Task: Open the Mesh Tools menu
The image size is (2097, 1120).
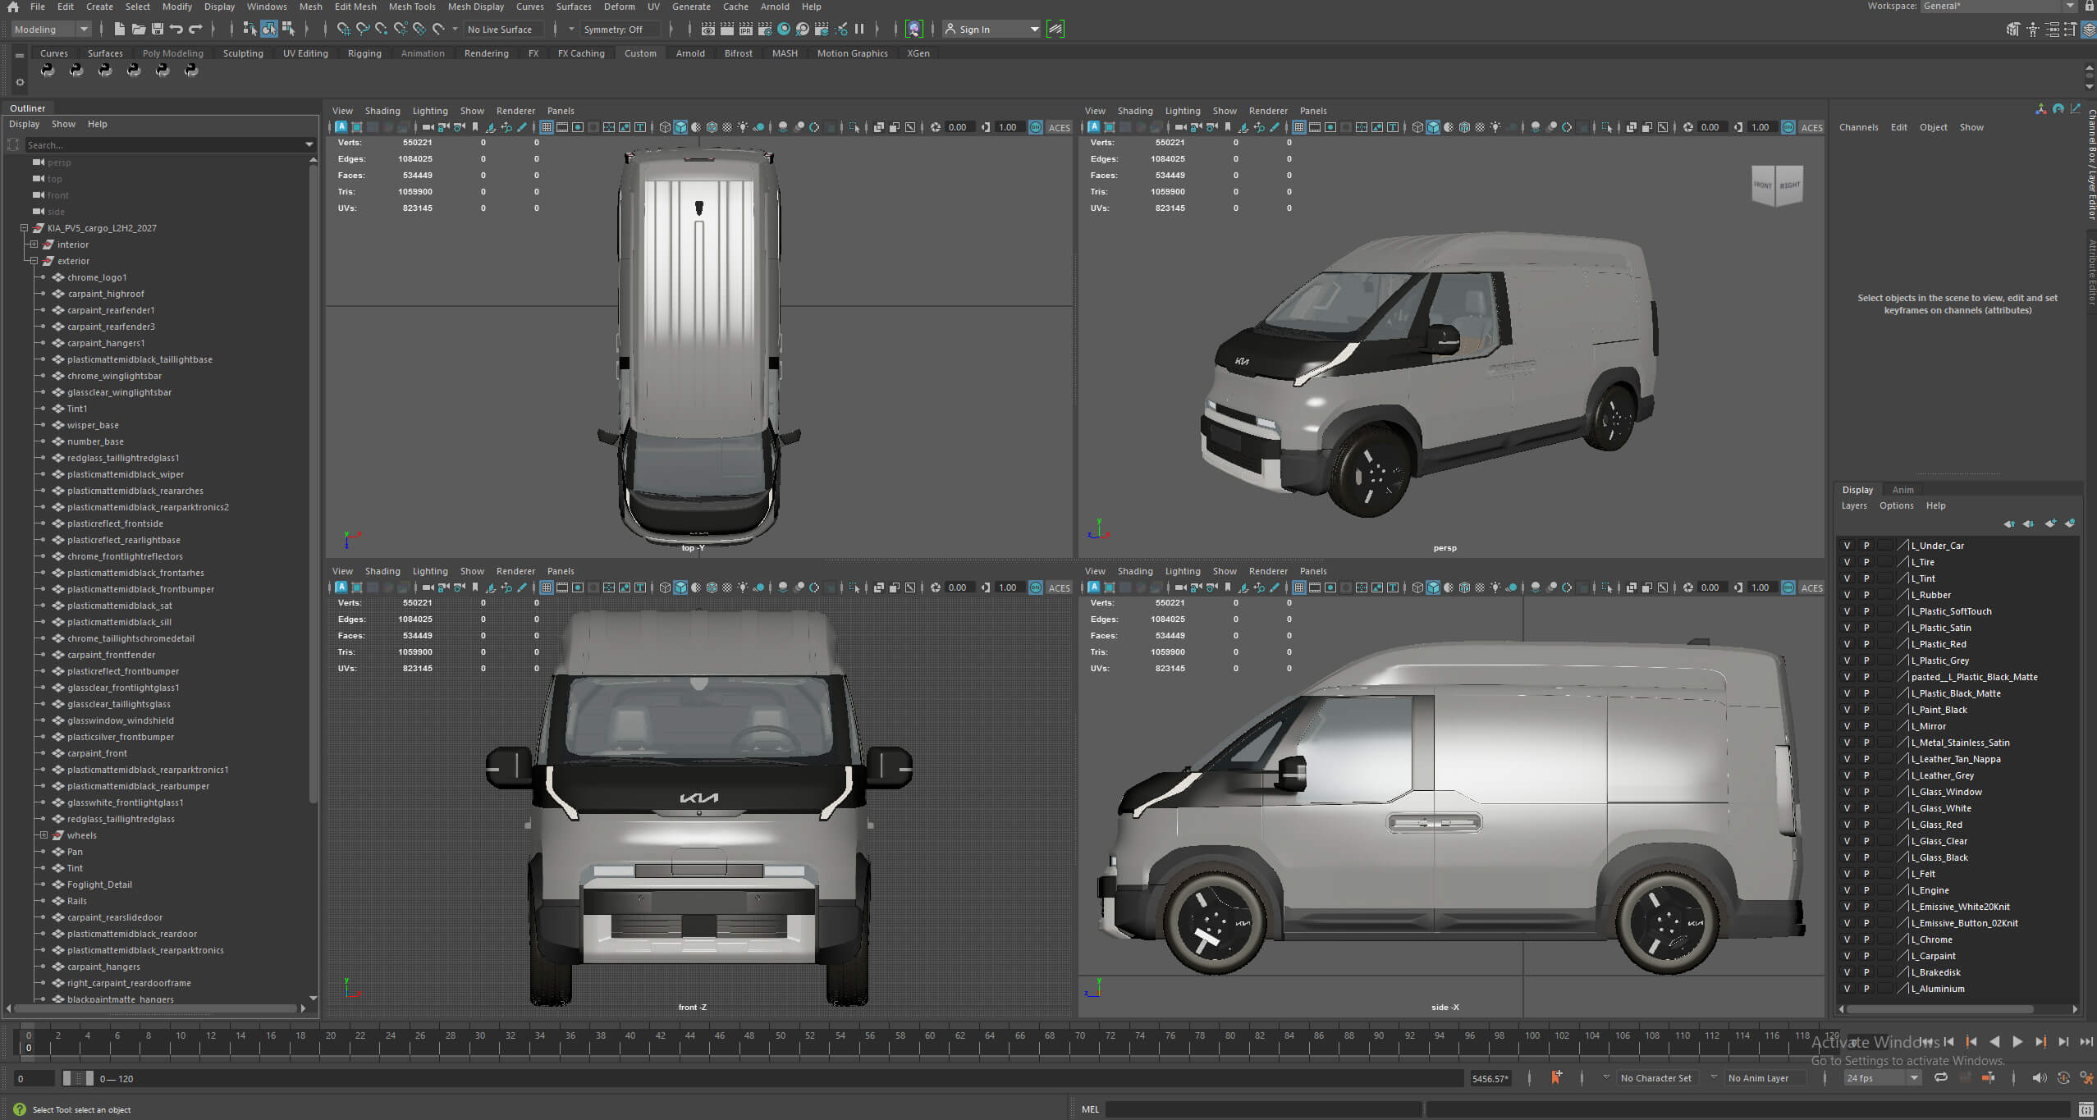Action: point(412,7)
